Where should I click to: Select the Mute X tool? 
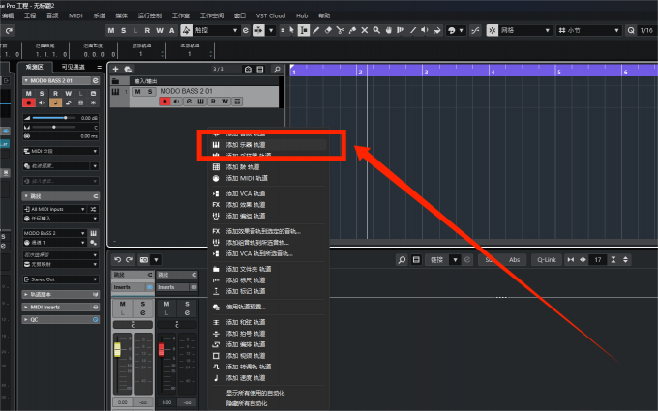[365, 30]
